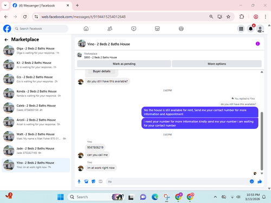Image resolution: width=271 pixels, height=203 pixels.
Task: Open the Facebook apps grid menu icon
Action: (241, 29)
